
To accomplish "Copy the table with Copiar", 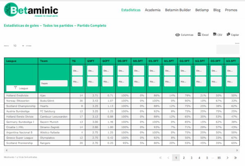I will [x=233, y=35].
